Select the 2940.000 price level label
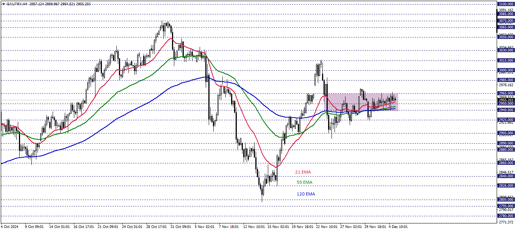The width and height of the screenshot is (516, 231). tap(506, 110)
